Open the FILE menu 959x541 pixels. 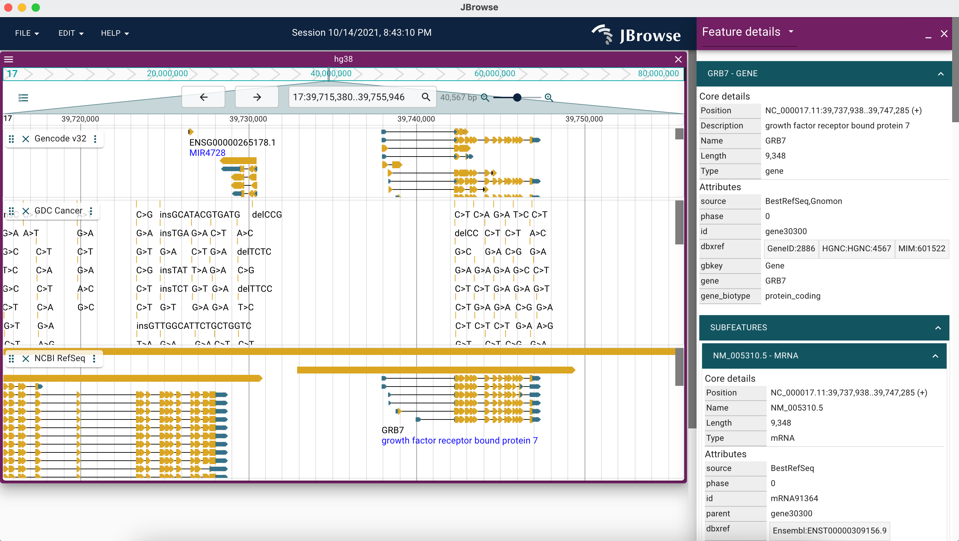click(x=27, y=33)
